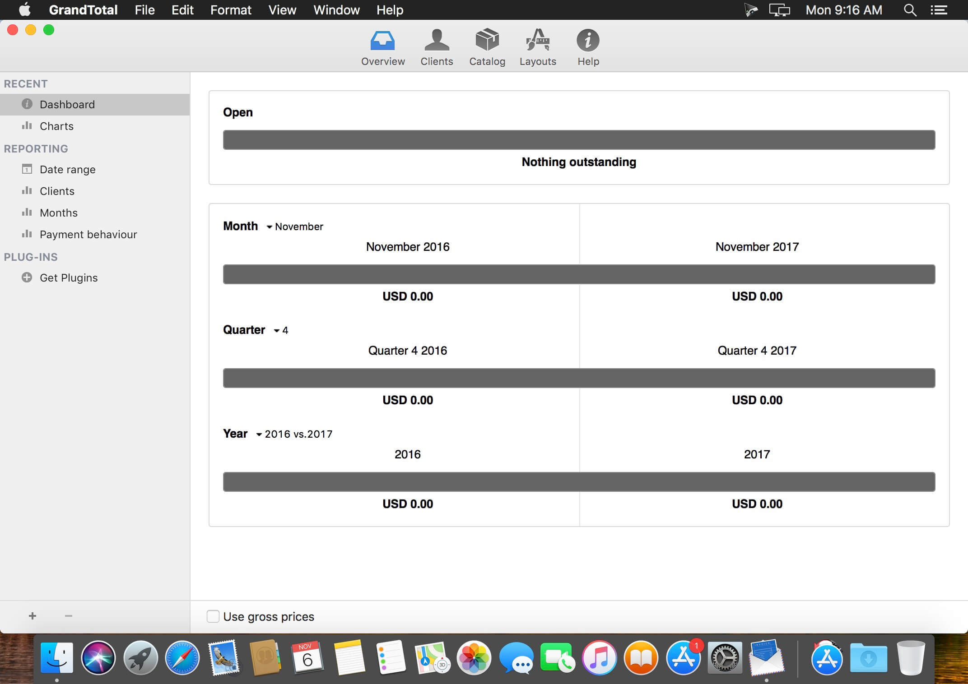Screen dimensions: 968x684
Task: Select Payment behaviour report
Action: point(88,234)
